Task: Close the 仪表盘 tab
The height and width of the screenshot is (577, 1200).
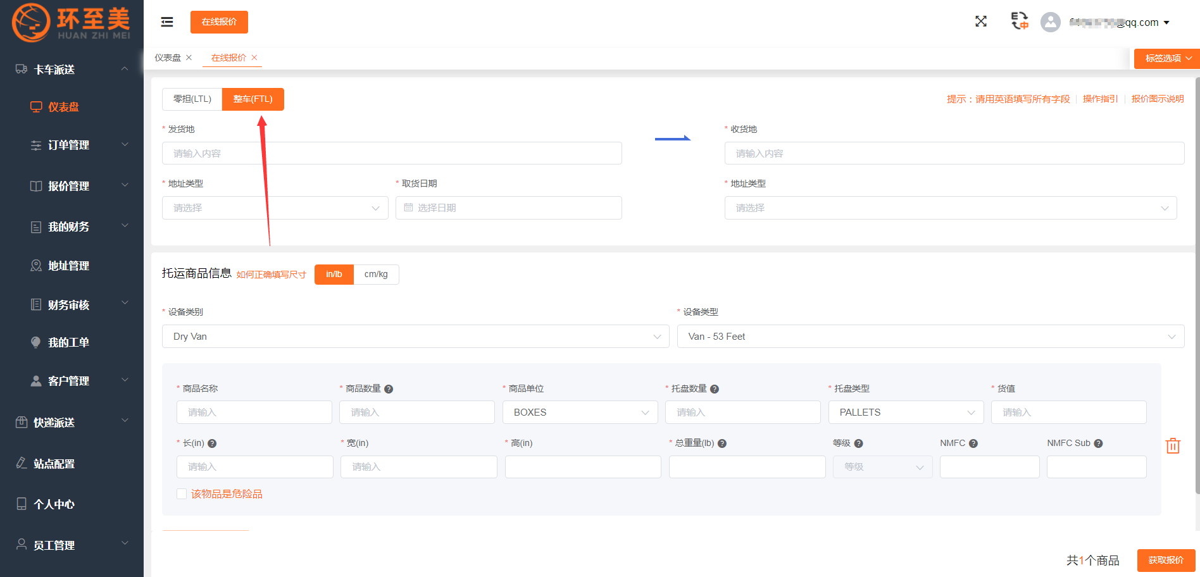Action: coord(189,58)
